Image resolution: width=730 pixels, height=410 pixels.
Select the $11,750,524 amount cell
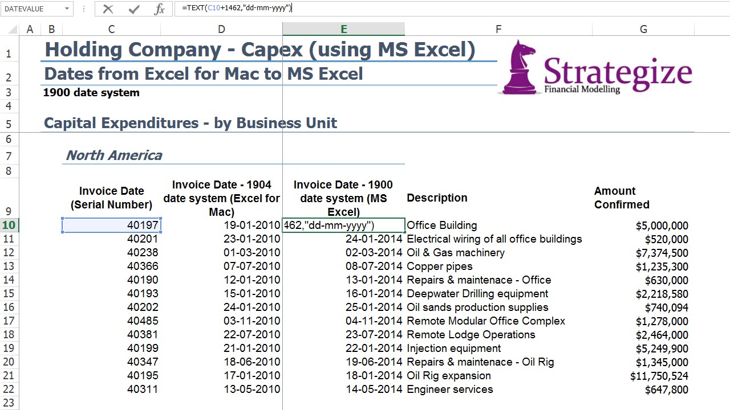[x=659, y=376]
